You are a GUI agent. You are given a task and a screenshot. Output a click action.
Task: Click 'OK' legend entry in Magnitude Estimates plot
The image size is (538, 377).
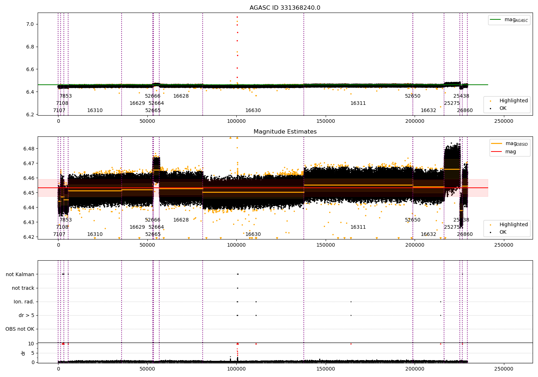503,232
